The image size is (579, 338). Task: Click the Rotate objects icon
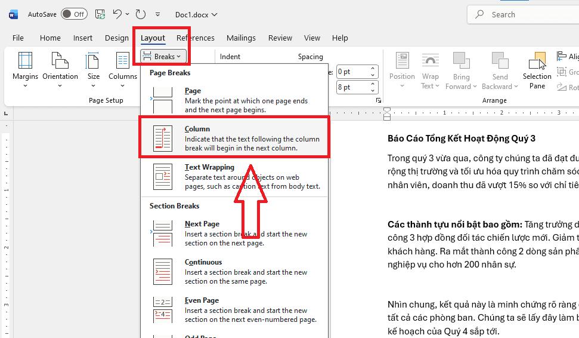(x=562, y=87)
